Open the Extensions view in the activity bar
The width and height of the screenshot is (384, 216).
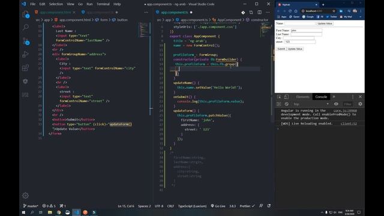25,68
